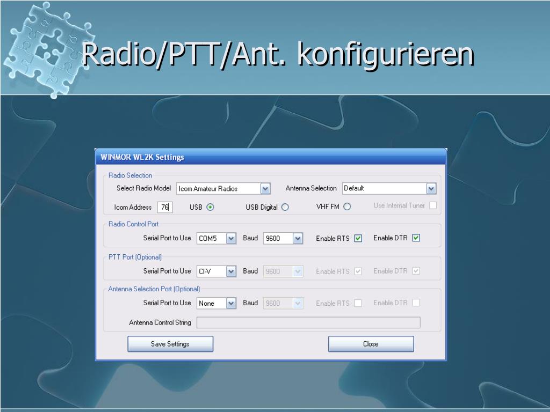Click the Save Settings button
The width and height of the screenshot is (550, 412).
[170, 344]
